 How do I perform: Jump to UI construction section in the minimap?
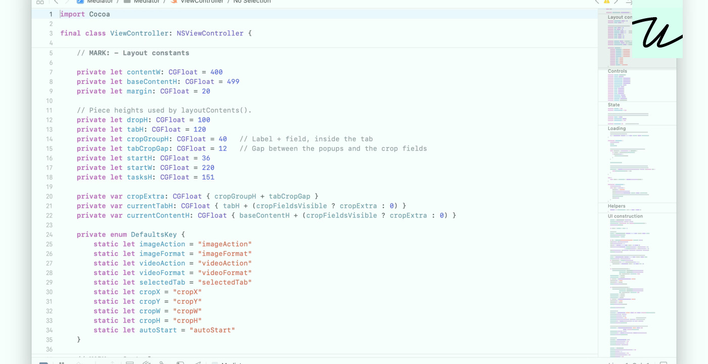tap(626, 216)
